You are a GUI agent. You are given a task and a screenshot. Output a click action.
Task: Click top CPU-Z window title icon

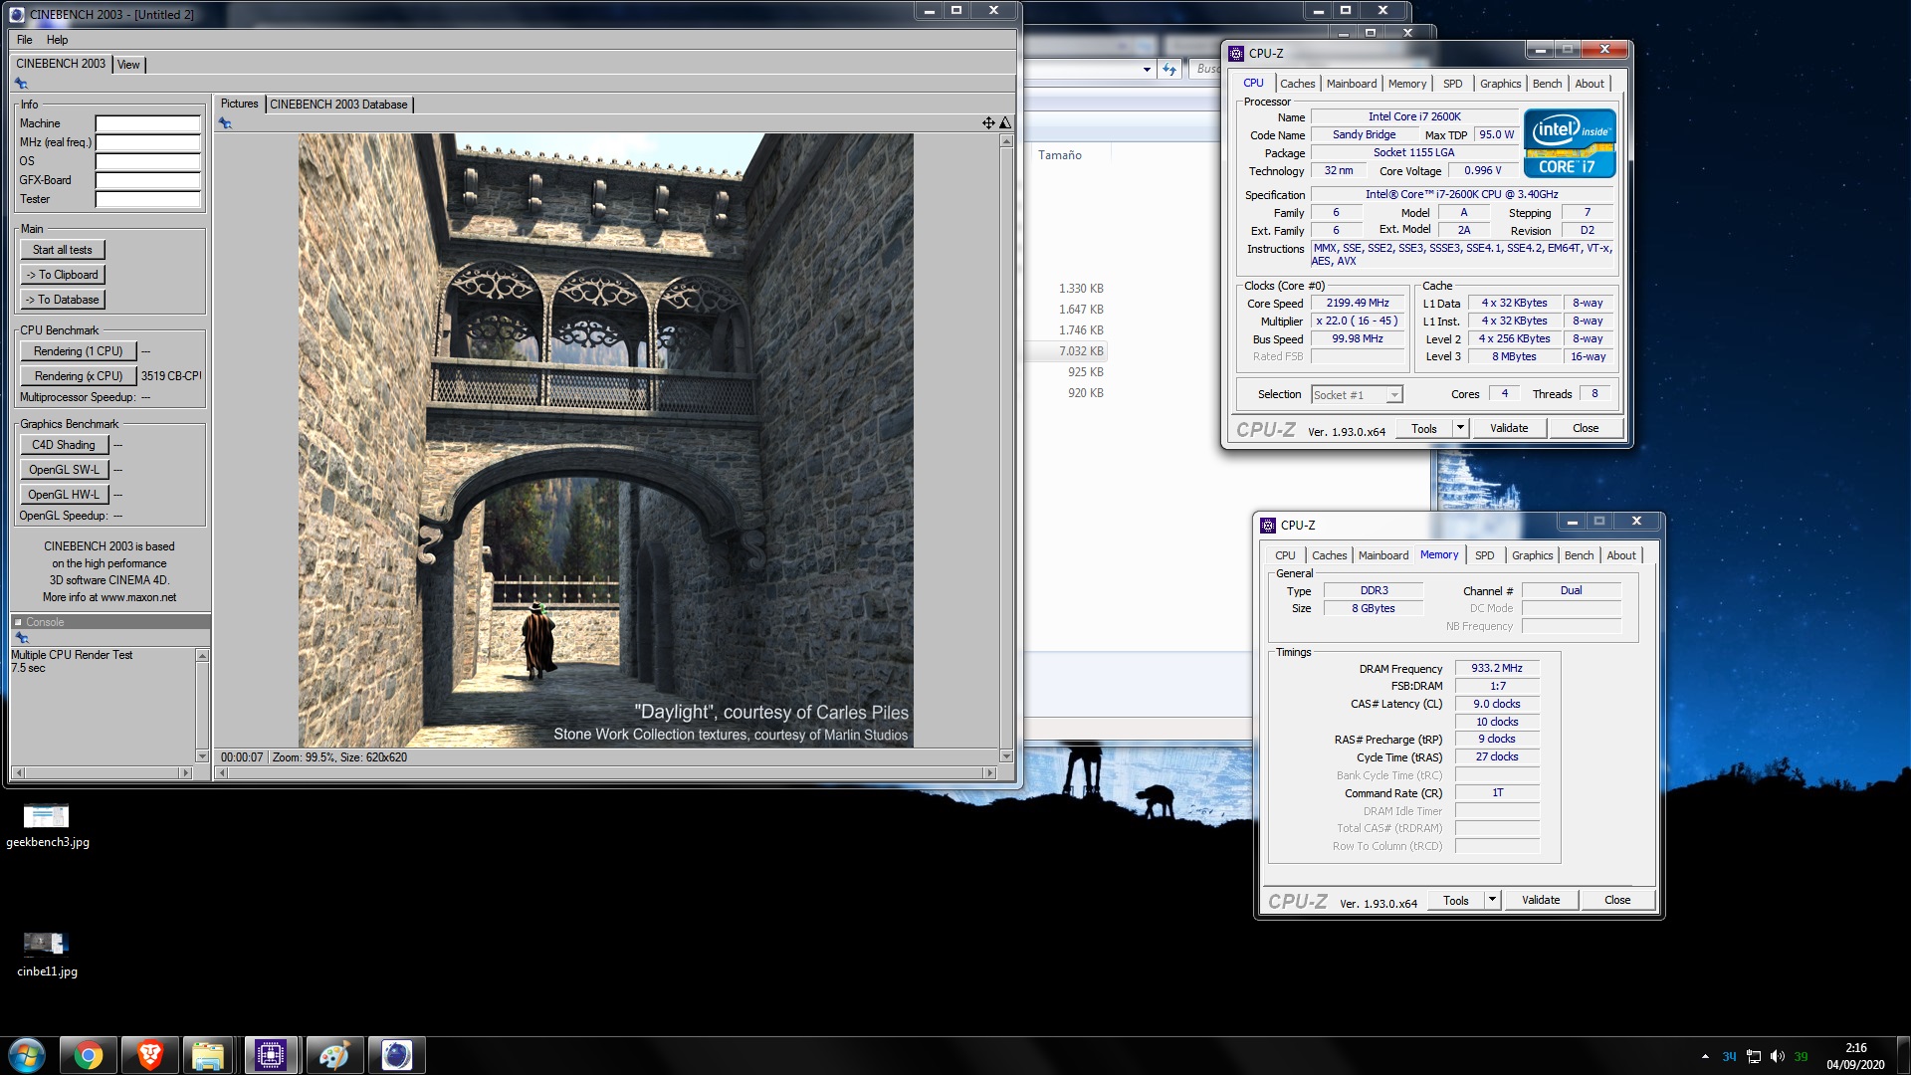pyautogui.click(x=1236, y=54)
